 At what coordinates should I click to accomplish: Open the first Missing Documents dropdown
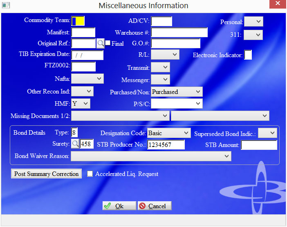tap(120, 116)
